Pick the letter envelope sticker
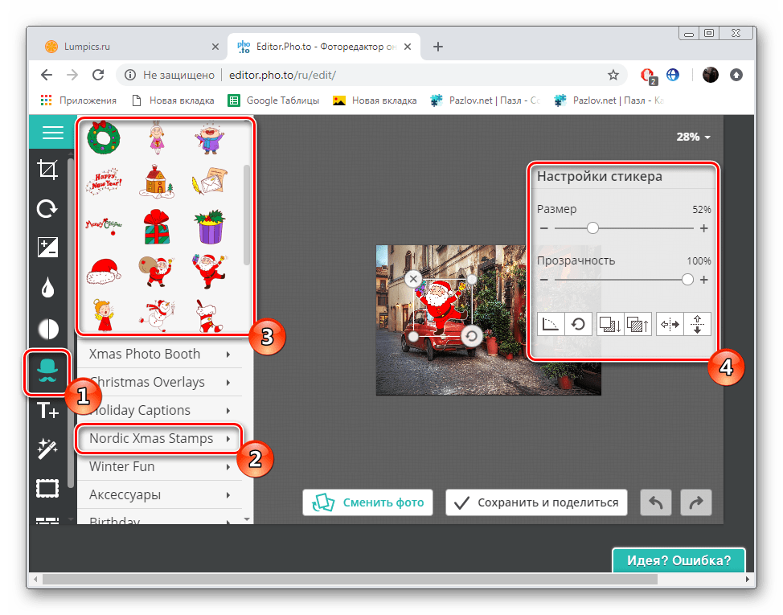This screenshot has height=615, width=783. click(x=210, y=181)
